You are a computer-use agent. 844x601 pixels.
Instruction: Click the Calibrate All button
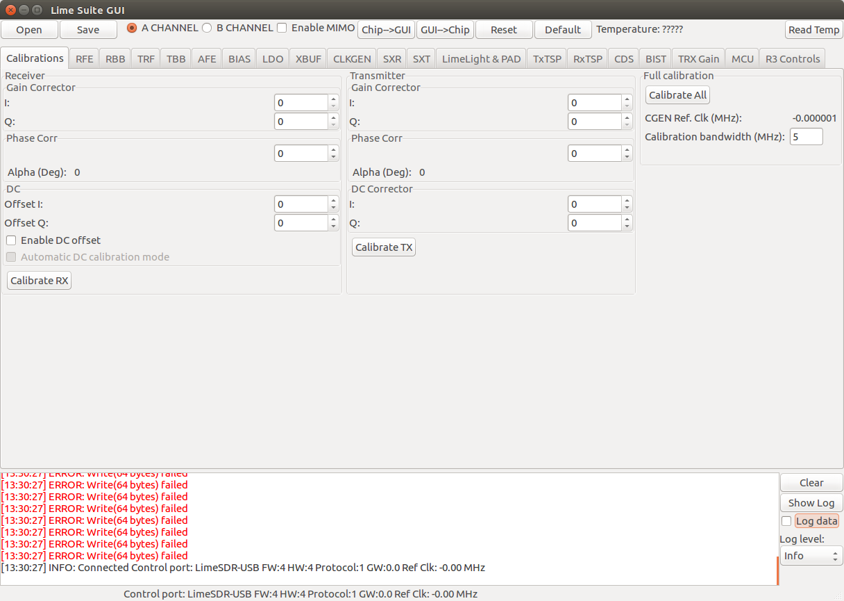(x=677, y=95)
